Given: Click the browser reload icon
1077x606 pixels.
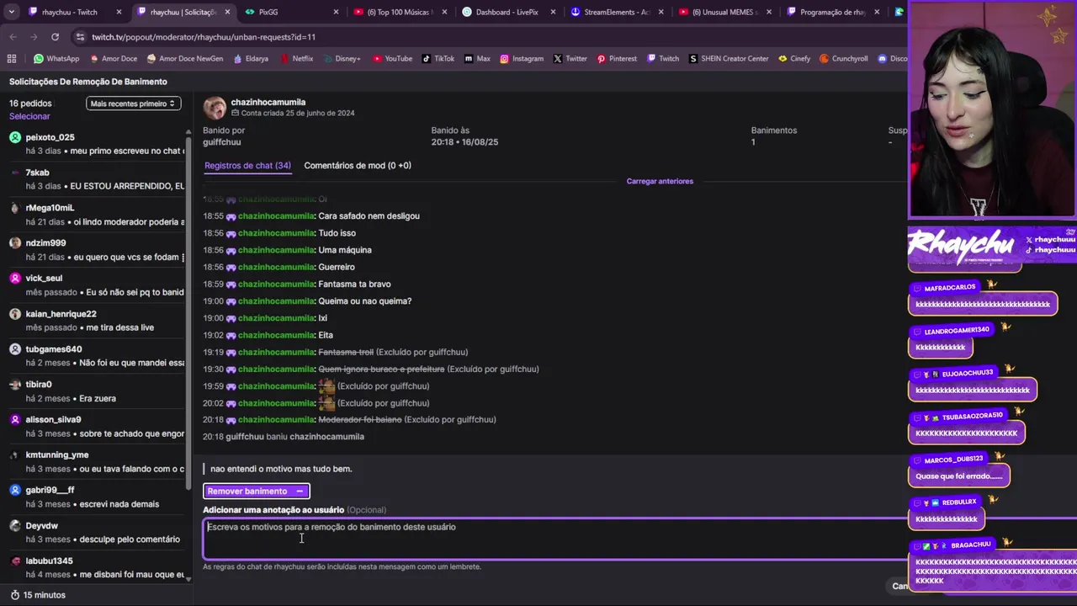Looking at the screenshot, I should pos(55,37).
